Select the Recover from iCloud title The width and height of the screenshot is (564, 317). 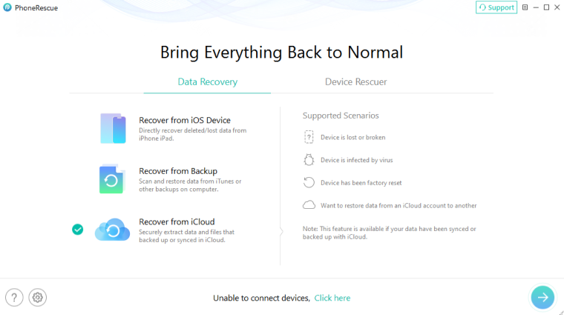point(177,221)
